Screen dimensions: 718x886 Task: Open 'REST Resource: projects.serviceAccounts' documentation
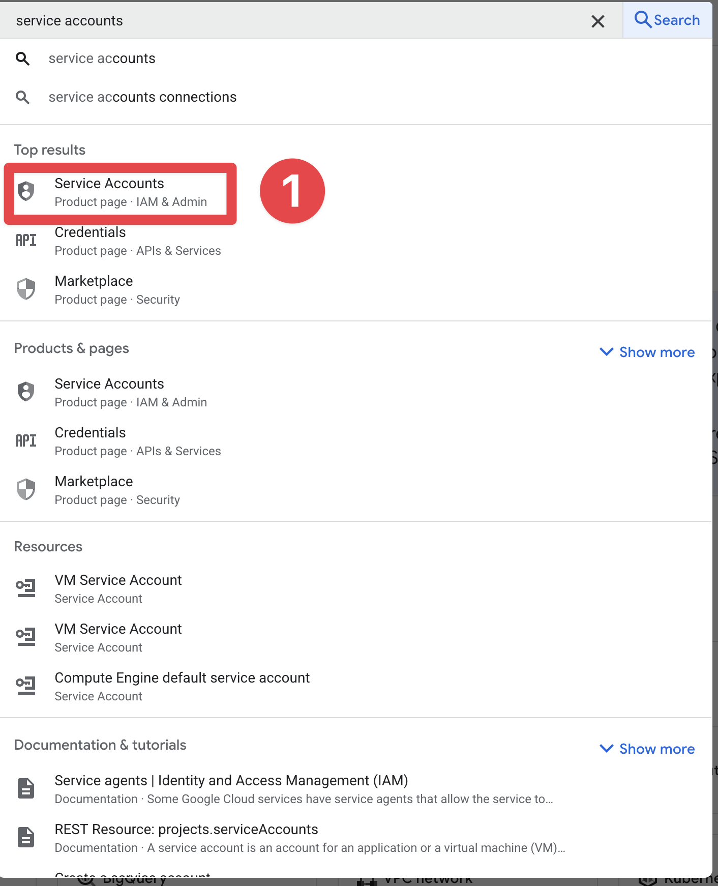click(x=186, y=829)
